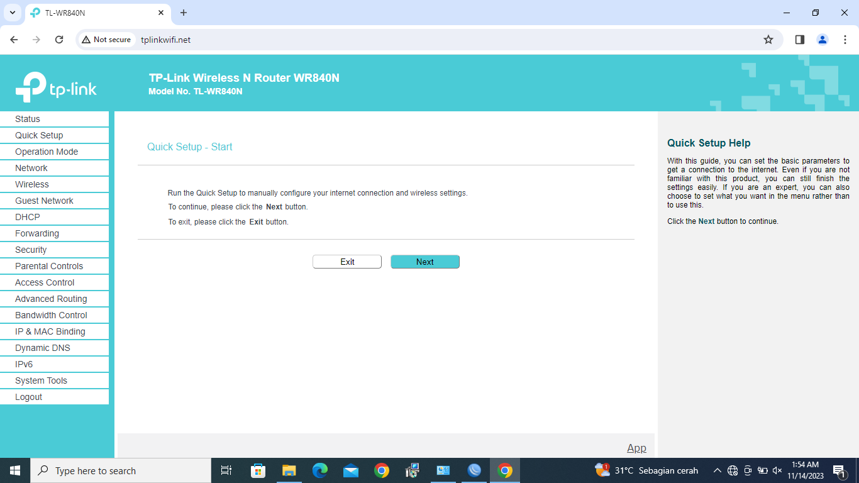Open a new tab with the plus button
Image resolution: width=859 pixels, height=483 pixels.
click(x=184, y=13)
